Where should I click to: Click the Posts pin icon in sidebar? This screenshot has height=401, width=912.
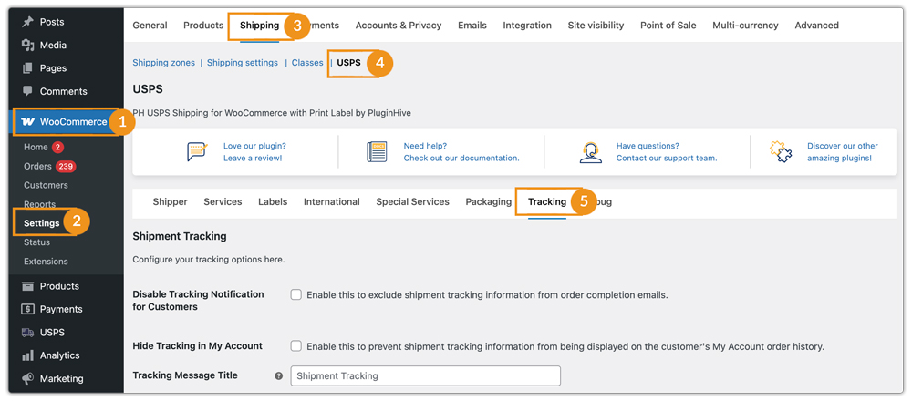(x=27, y=22)
